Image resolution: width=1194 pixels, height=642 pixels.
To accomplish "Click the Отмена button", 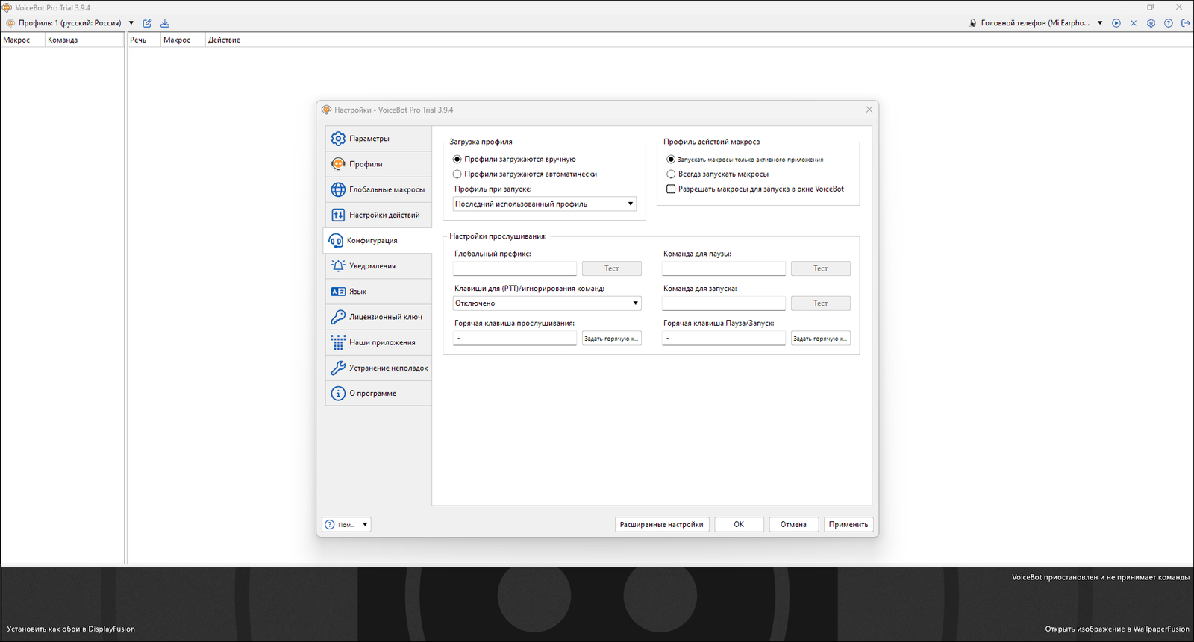I will coord(794,525).
